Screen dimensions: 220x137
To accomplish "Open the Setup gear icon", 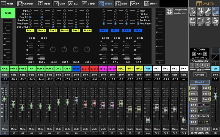I will click(x=193, y=10).
